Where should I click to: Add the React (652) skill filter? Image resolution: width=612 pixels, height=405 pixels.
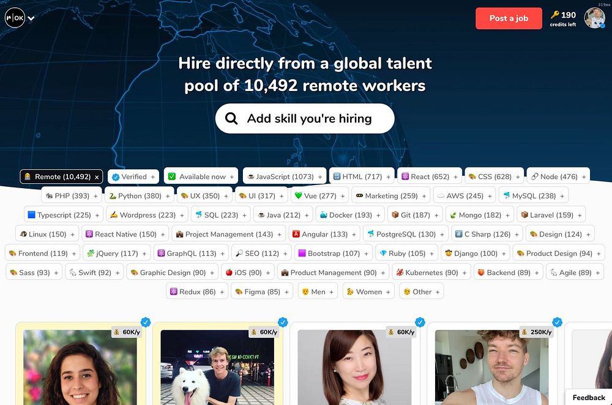pyautogui.click(x=430, y=177)
